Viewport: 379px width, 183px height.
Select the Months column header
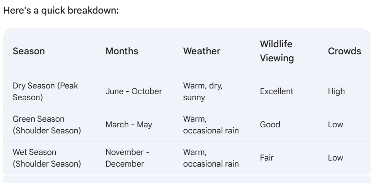122,51
